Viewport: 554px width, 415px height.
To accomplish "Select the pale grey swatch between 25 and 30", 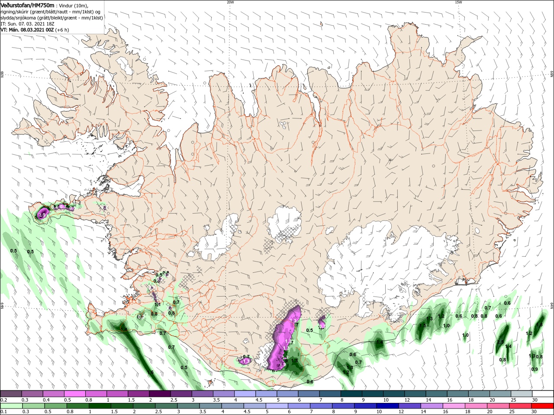I will pyautogui.click(x=522, y=394).
